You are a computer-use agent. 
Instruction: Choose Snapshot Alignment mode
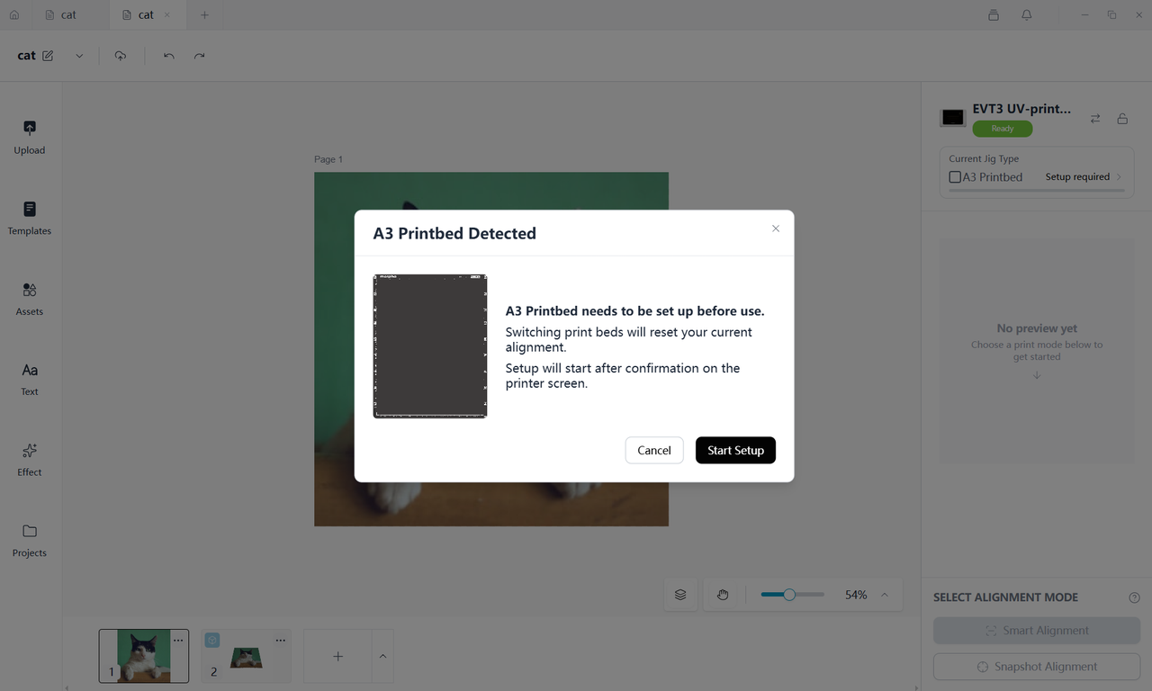1037,667
